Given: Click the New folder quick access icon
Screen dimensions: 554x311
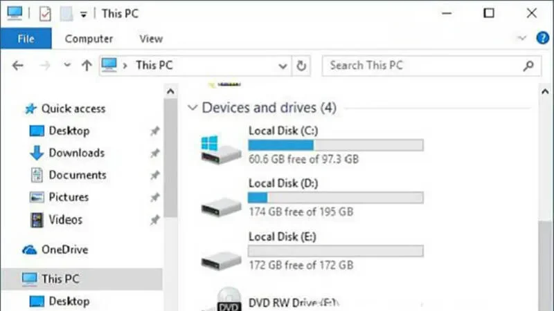Looking at the screenshot, I should coord(66,13).
